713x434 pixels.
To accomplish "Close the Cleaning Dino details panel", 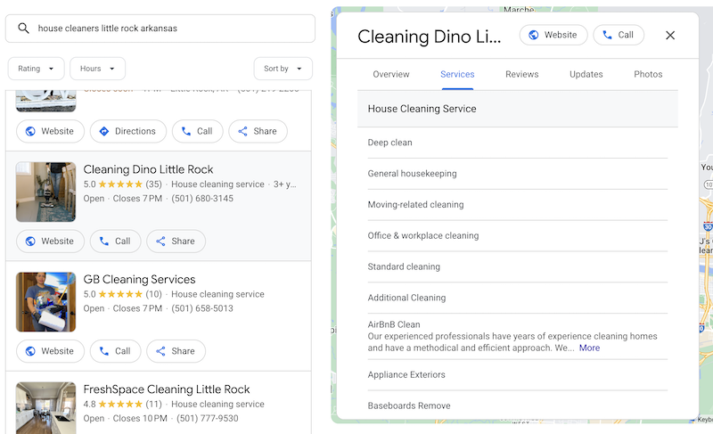I will 670,36.
